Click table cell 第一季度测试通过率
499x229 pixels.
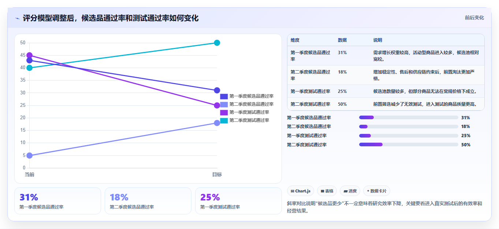point(310,91)
